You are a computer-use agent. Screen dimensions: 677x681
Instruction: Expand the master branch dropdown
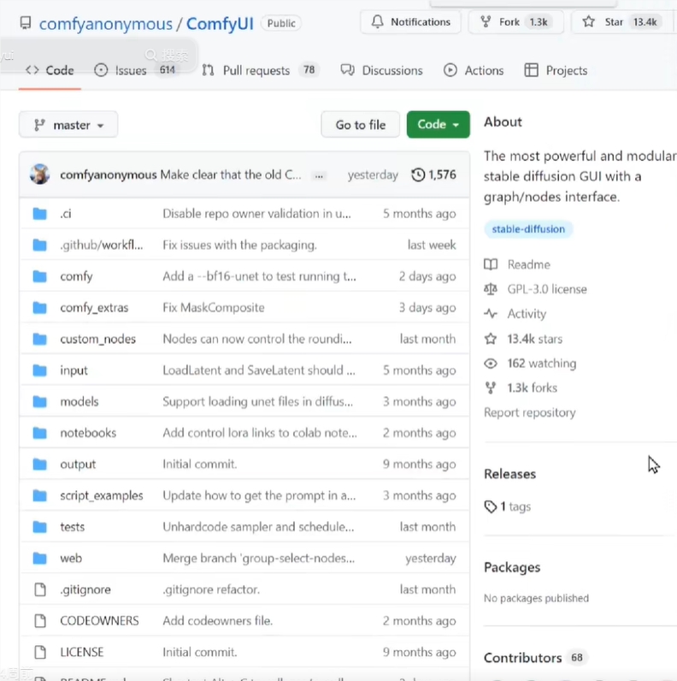(x=68, y=125)
